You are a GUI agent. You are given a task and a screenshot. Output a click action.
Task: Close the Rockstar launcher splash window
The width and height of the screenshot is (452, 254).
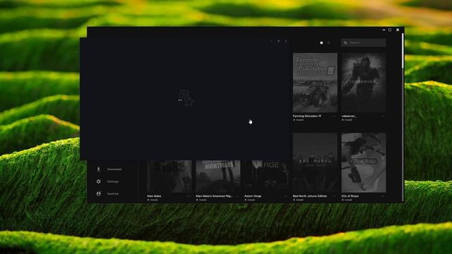coord(285,42)
